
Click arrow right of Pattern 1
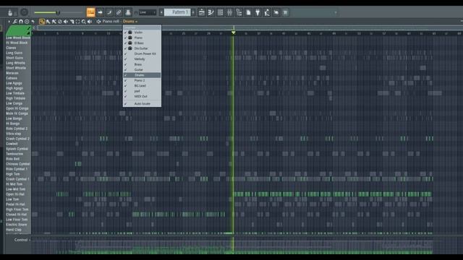click(193, 12)
